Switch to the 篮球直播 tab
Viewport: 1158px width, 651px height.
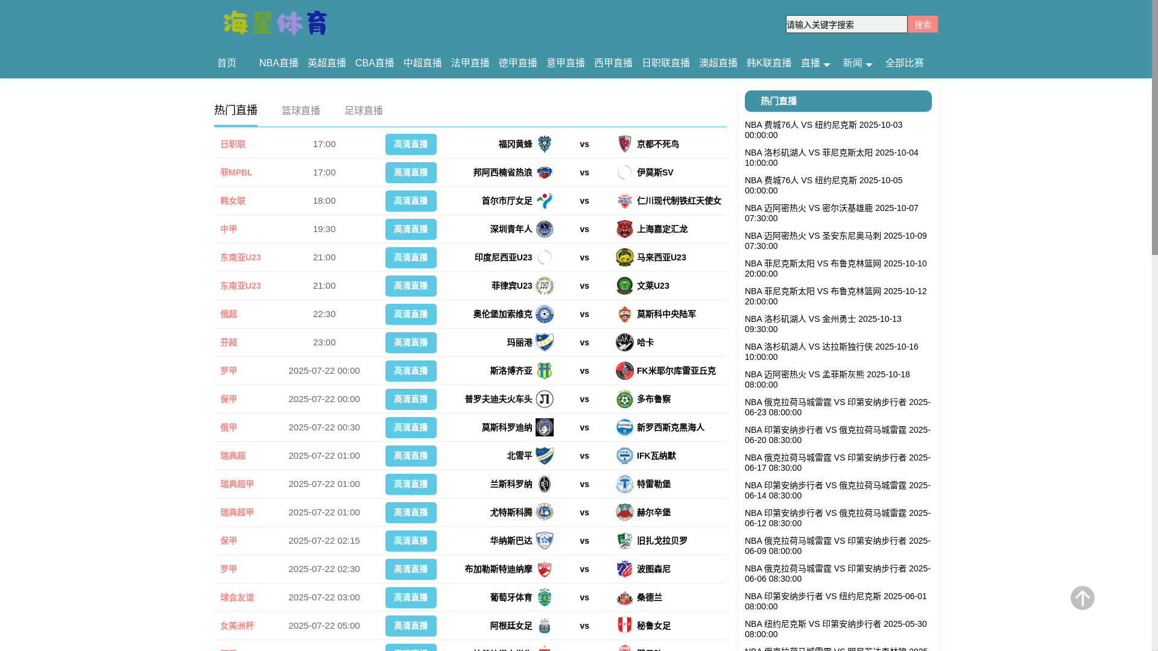301,111
